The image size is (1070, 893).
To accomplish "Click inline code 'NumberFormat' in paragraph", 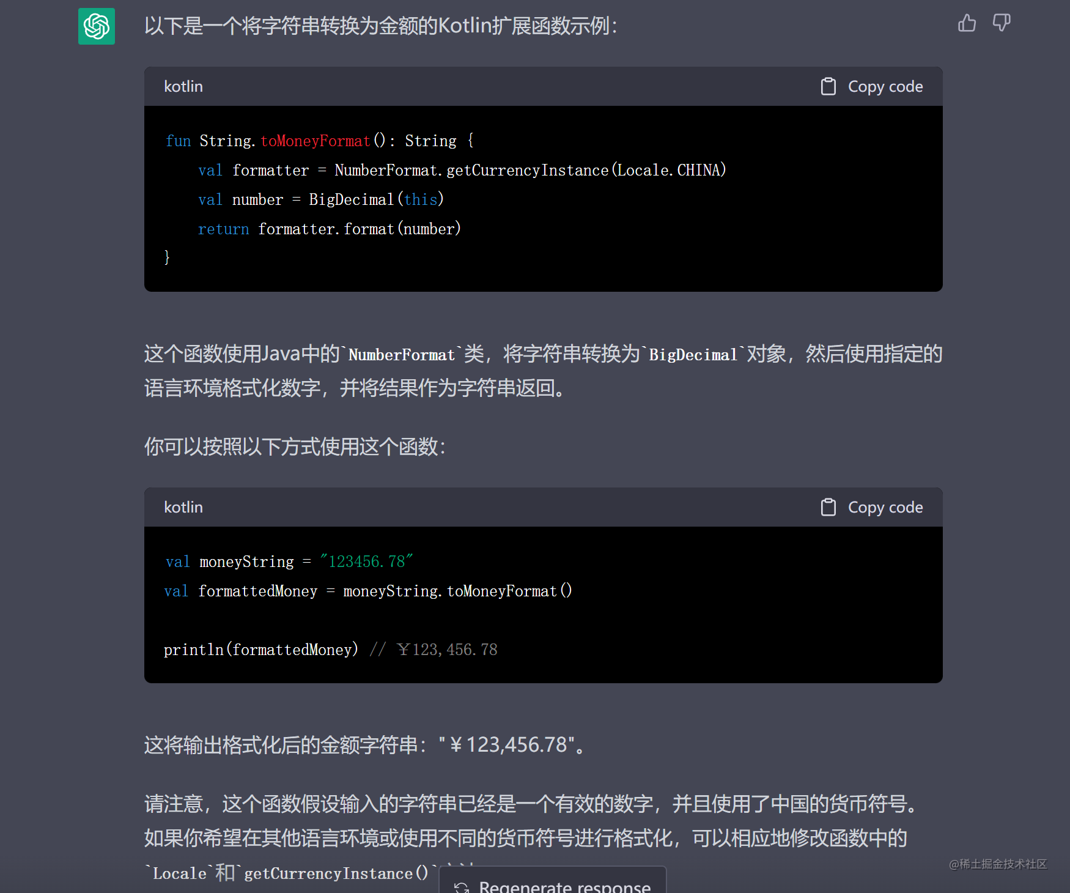I will (402, 355).
